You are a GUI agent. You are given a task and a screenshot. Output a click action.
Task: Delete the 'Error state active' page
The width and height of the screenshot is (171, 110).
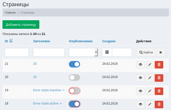point(159,104)
